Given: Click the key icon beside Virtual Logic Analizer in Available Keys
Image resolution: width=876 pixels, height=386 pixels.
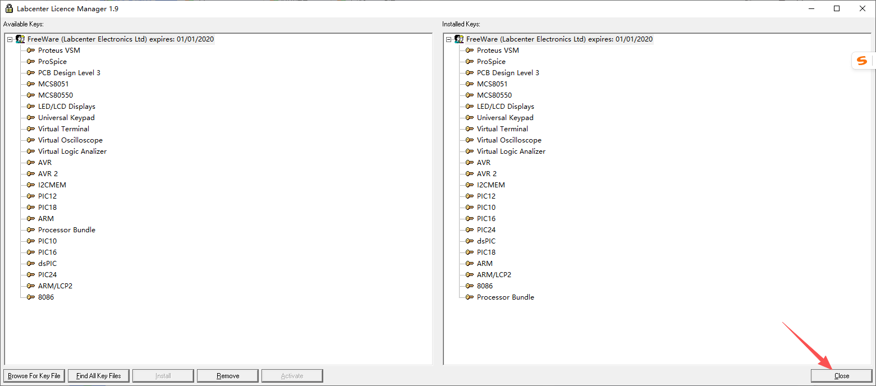Looking at the screenshot, I should click(31, 151).
